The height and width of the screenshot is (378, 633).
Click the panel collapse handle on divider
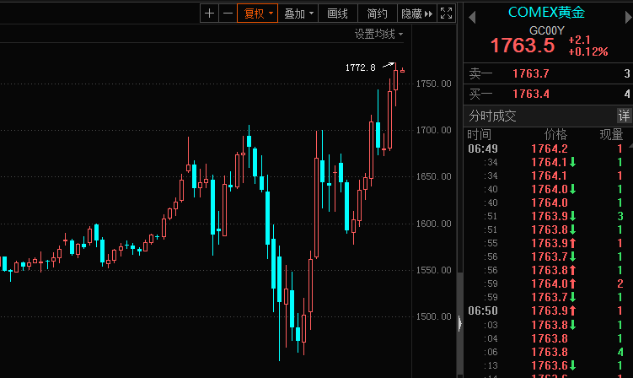pyautogui.click(x=459, y=322)
